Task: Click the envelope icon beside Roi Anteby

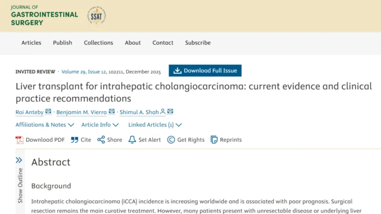Action: click(x=48, y=112)
